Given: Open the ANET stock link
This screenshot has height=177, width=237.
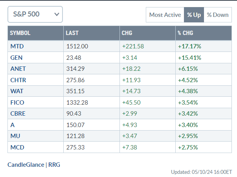Looking at the screenshot, I should [x=18, y=69].
